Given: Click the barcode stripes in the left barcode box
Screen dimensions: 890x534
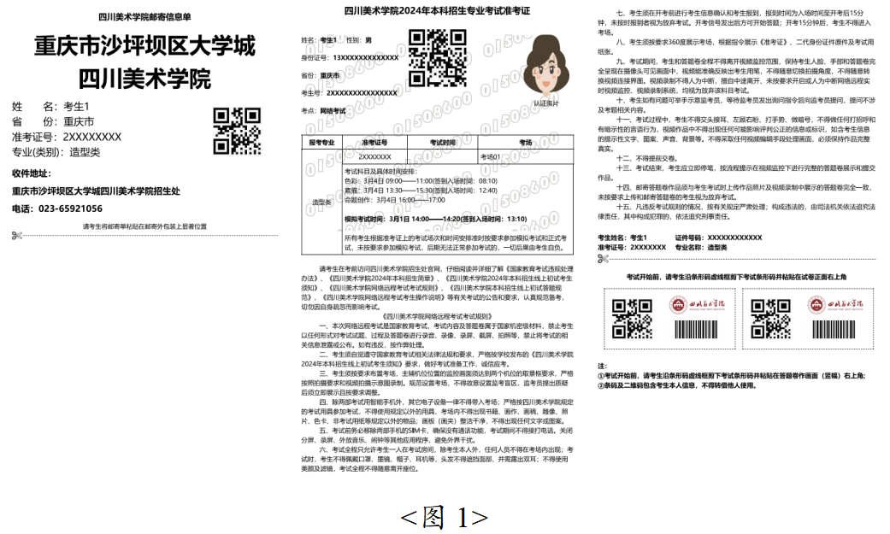Looking at the screenshot, I should point(696,330).
